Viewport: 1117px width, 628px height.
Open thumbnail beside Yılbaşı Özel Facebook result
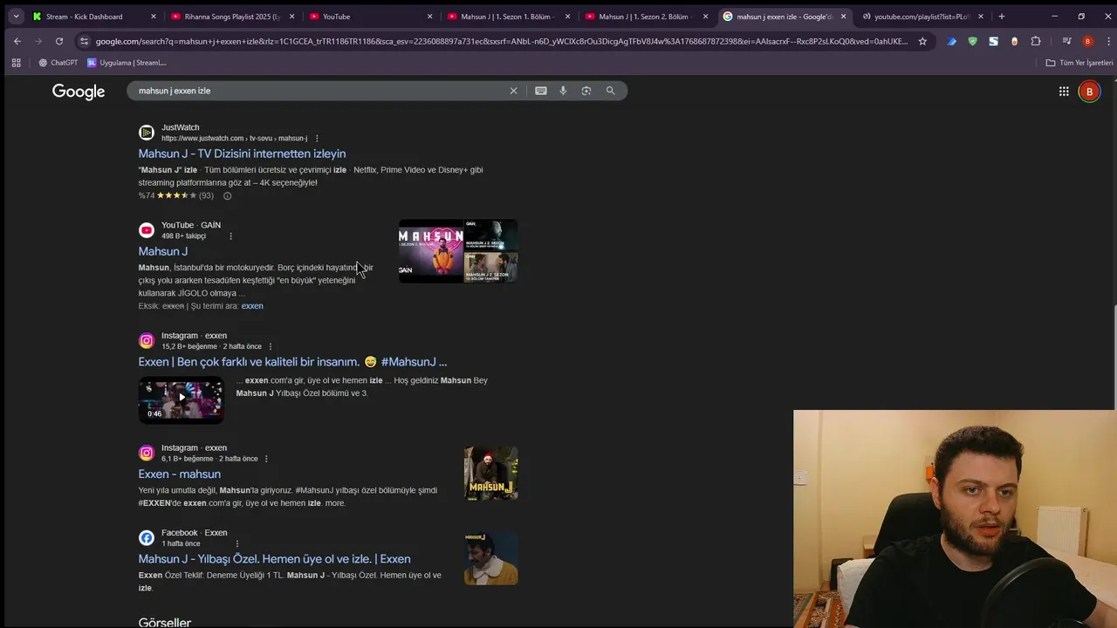tap(491, 558)
